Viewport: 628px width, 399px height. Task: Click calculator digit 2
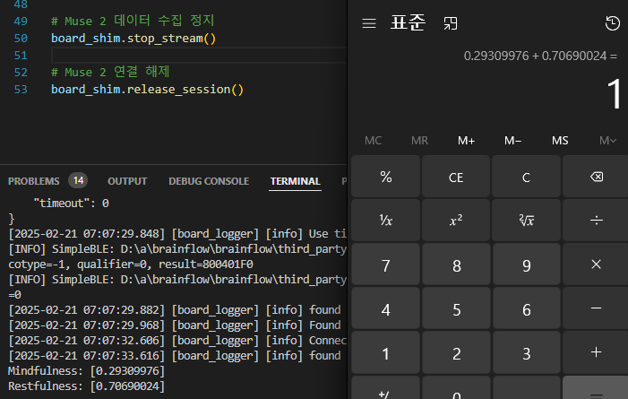[457, 353]
